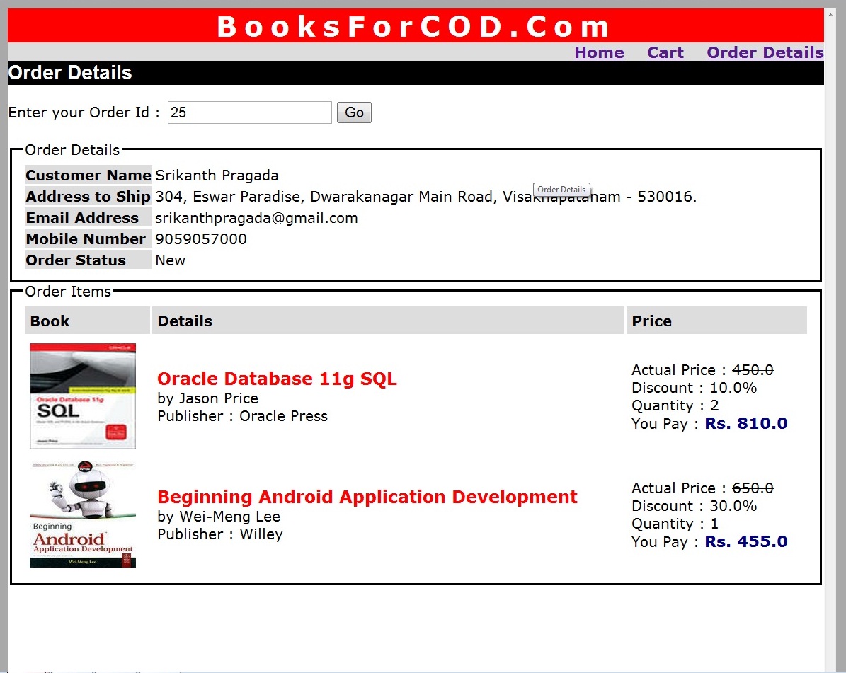Go to the Cart page
The height and width of the screenshot is (673, 846).
tap(665, 52)
